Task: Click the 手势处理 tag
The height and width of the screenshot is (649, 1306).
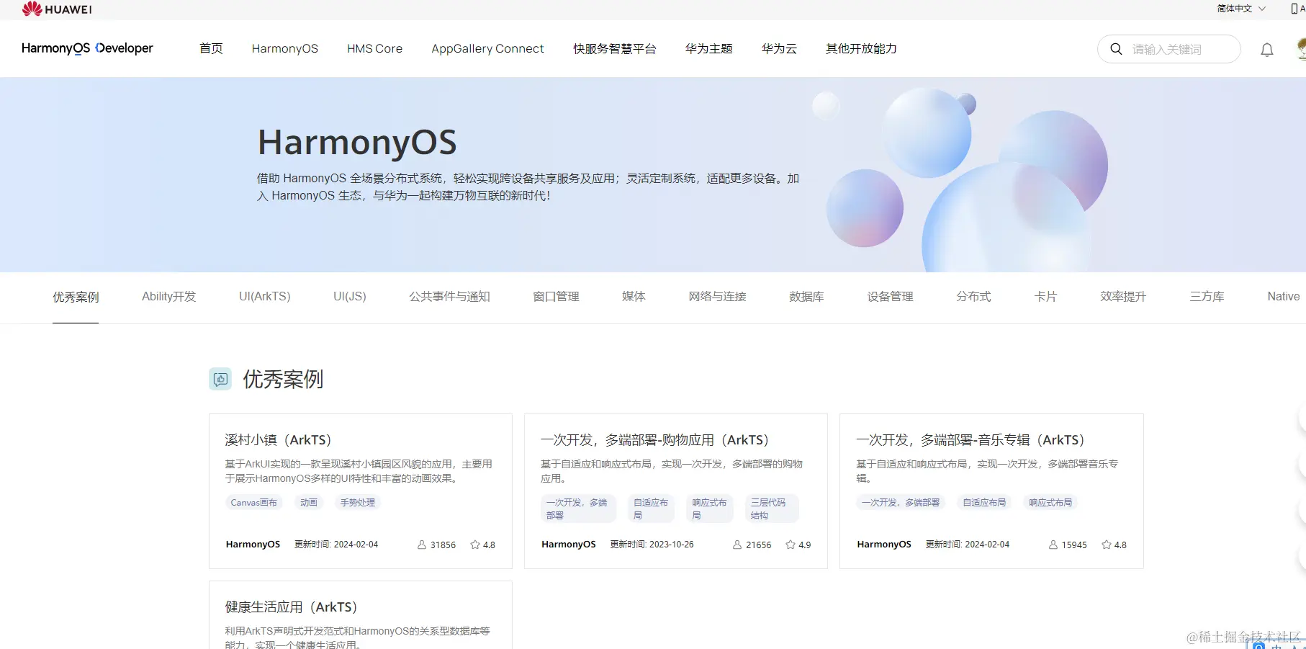Action: pos(358,502)
